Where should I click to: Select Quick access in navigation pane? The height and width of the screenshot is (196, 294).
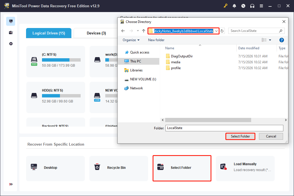point(140,52)
